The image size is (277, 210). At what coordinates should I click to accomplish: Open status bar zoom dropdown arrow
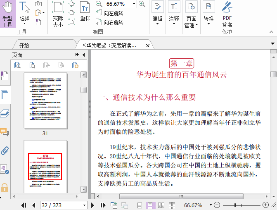[x=211, y=205]
